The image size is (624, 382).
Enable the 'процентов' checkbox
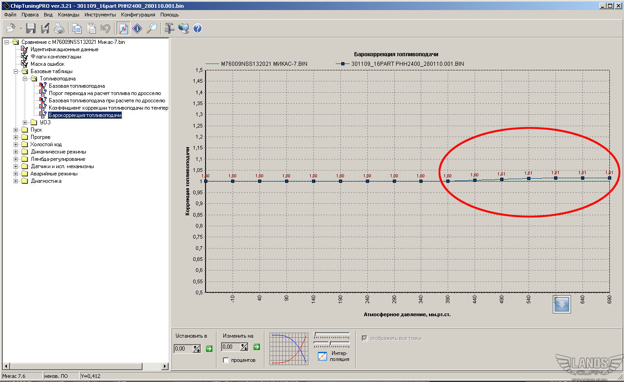click(x=226, y=360)
